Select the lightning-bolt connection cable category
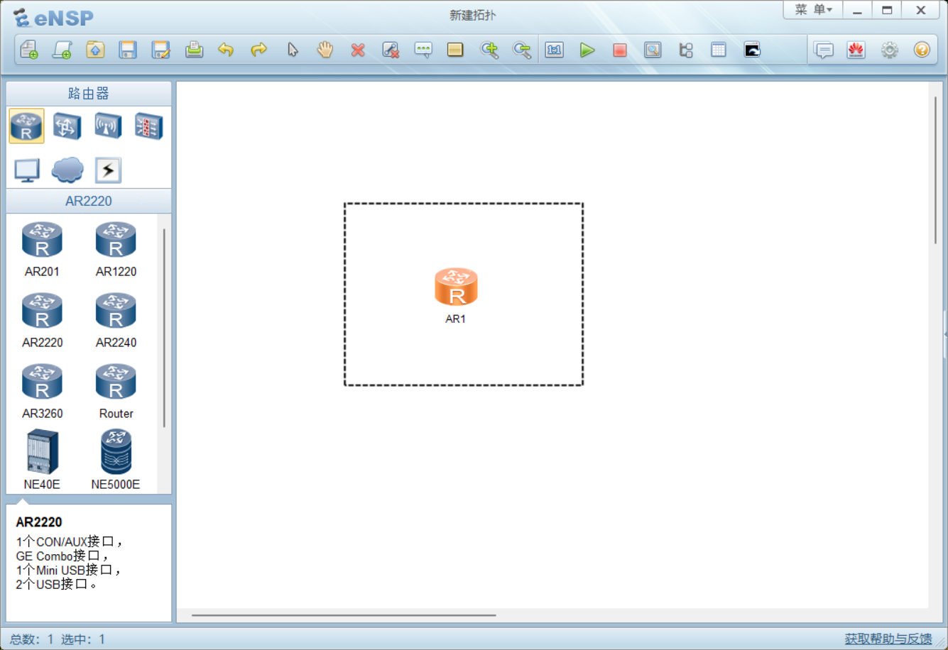 (x=108, y=170)
